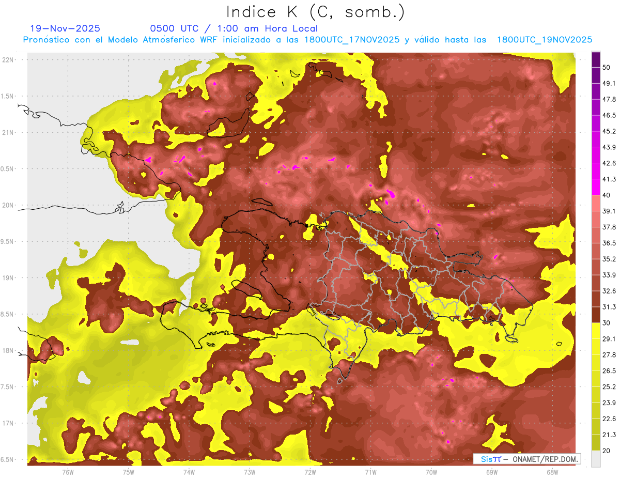Click the colorbar value "40"
This screenshot has height=479, width=620.
[x=606, y=195]
